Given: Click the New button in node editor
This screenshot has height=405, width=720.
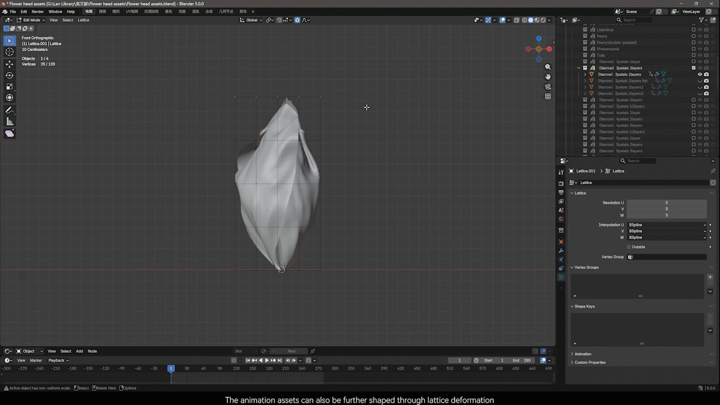Looking at the screenshot, I should tap(291, 351).
